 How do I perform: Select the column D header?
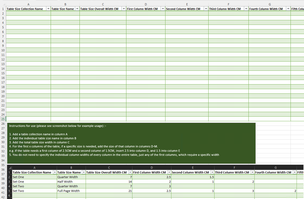[x=146, y=4]
